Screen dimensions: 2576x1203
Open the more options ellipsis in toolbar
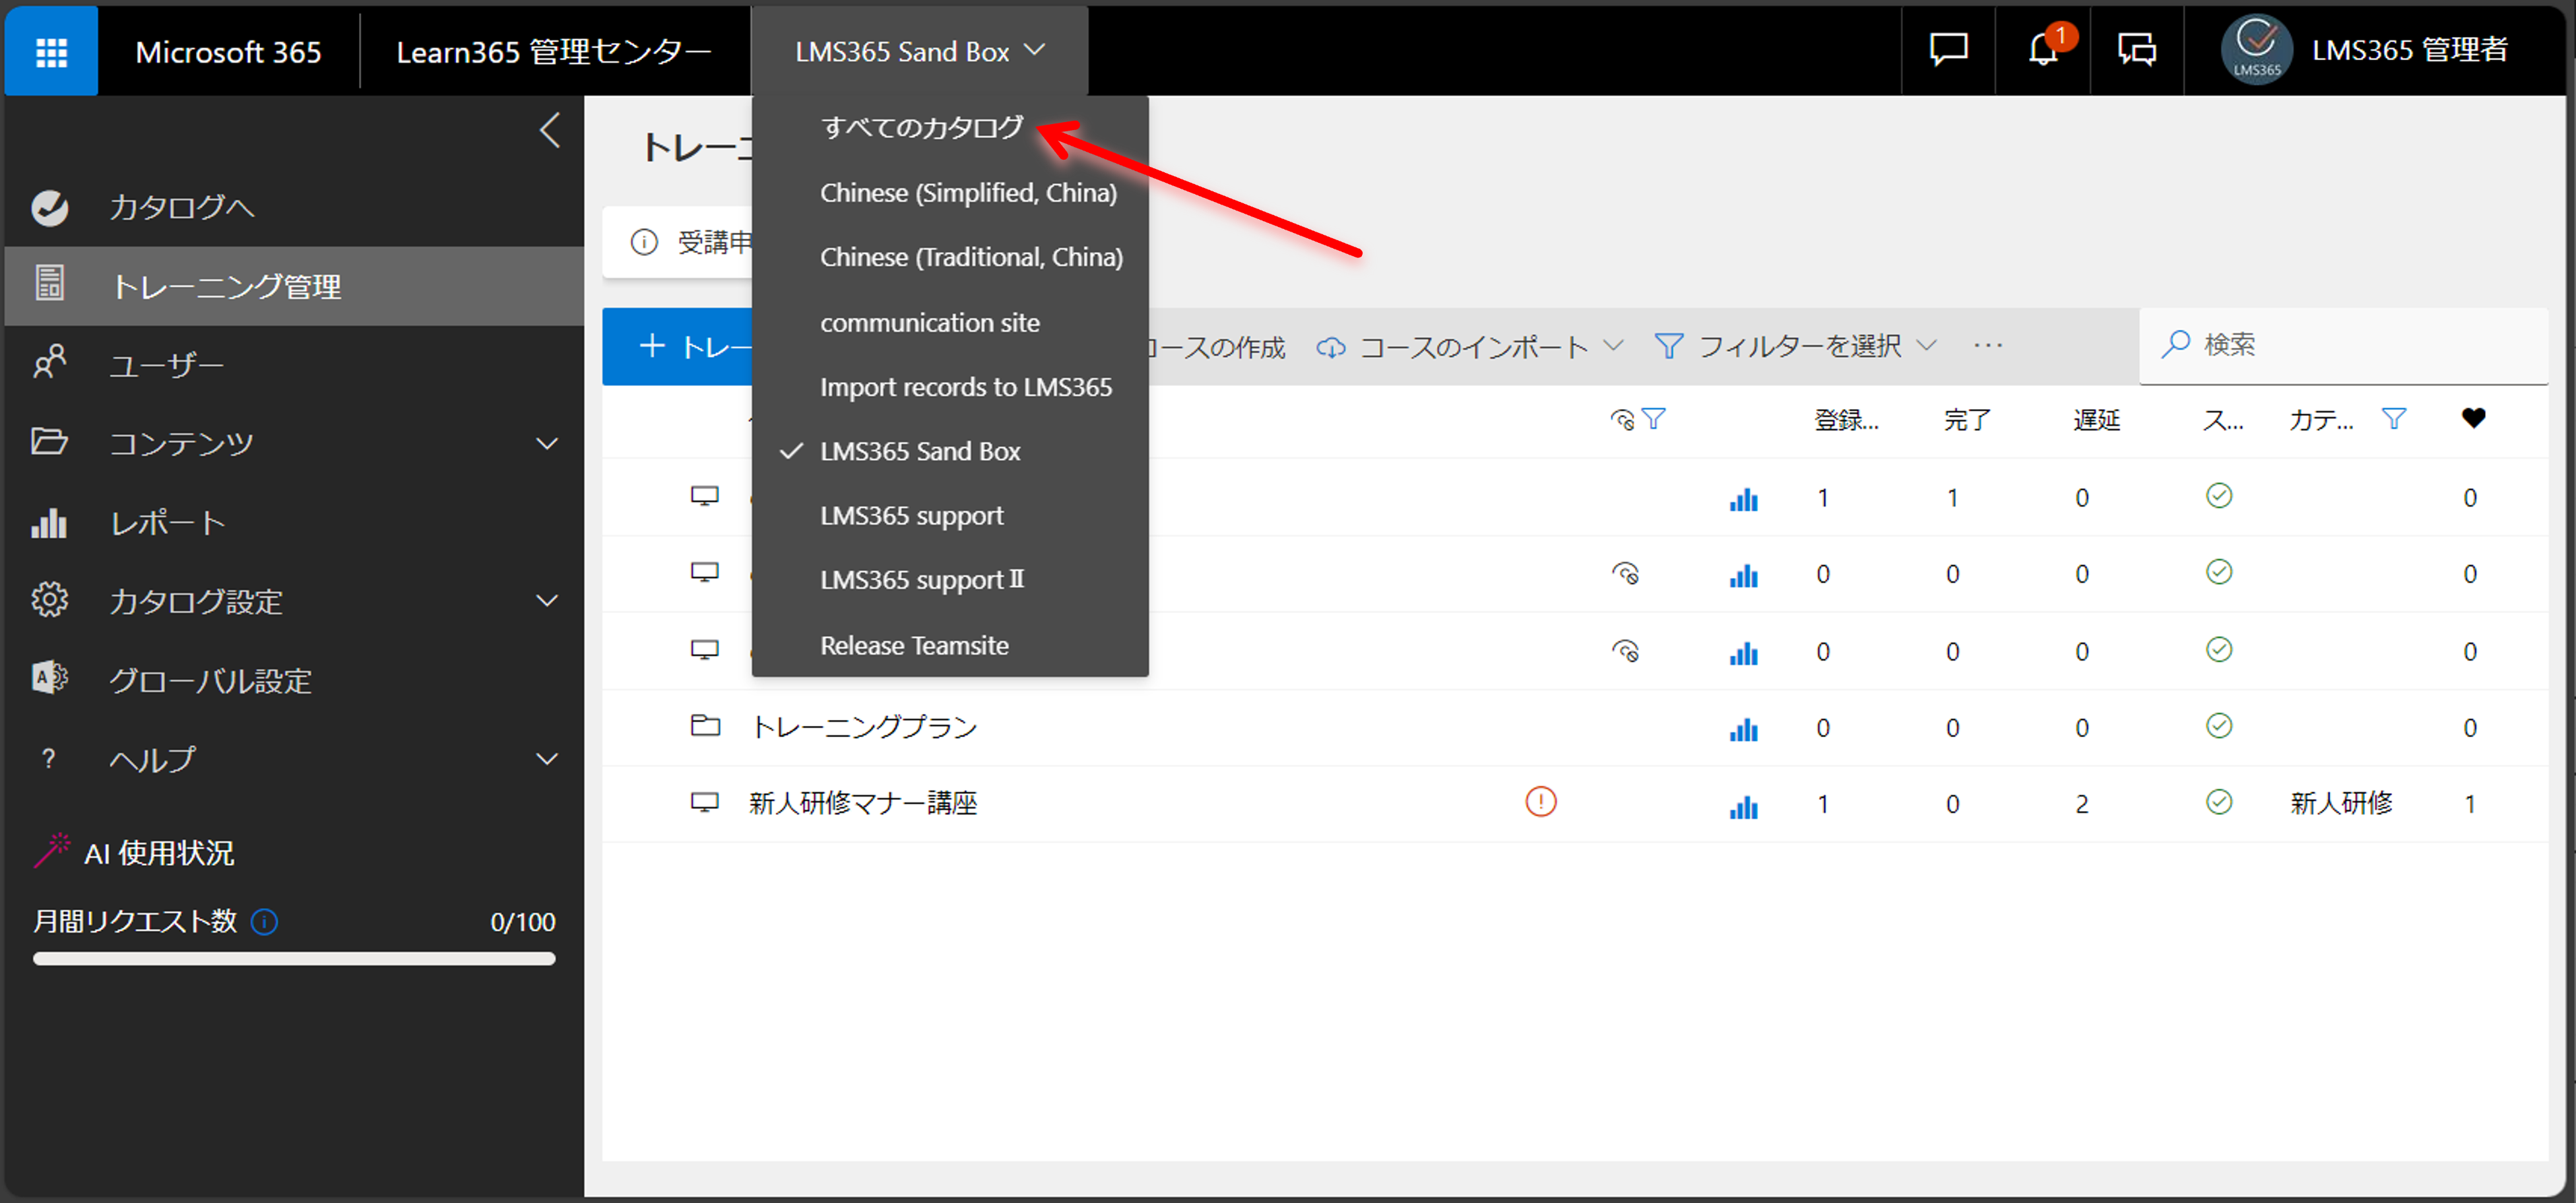pyautogui.click(x=1988, y=346)
